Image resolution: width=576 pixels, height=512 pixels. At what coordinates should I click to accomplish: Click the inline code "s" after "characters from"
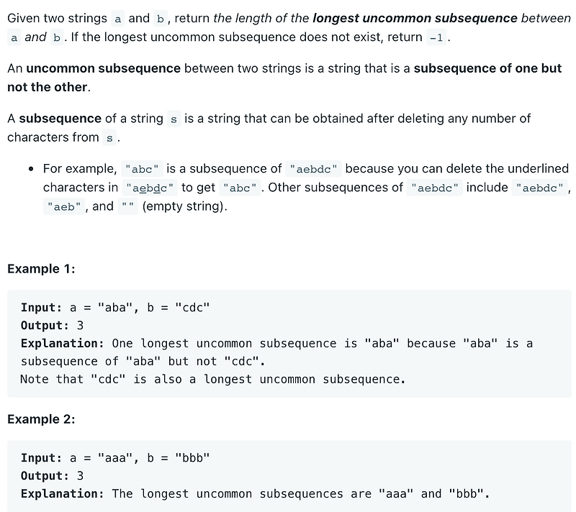point(109,137)
